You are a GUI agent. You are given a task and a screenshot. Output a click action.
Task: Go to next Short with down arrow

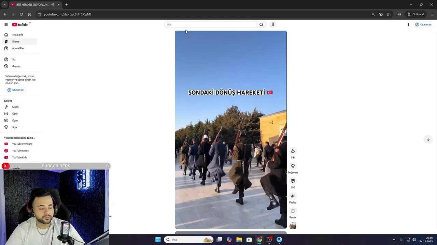tap(428, 139)
